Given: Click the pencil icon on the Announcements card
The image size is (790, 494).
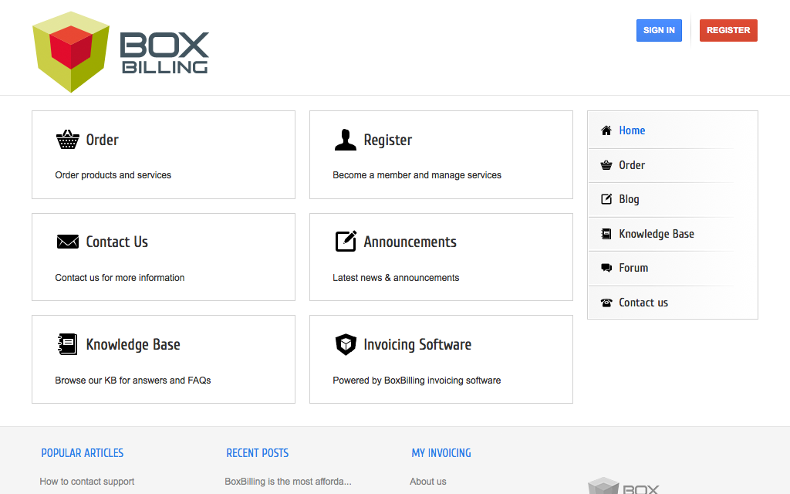Looking at the screenshot, I should point(345,242).
